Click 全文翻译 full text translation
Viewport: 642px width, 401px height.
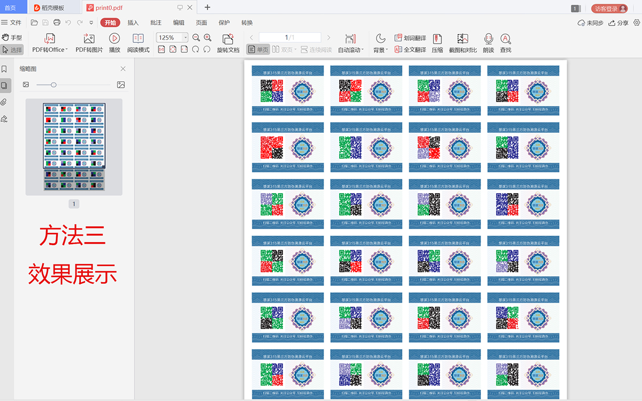coord(410,49)
